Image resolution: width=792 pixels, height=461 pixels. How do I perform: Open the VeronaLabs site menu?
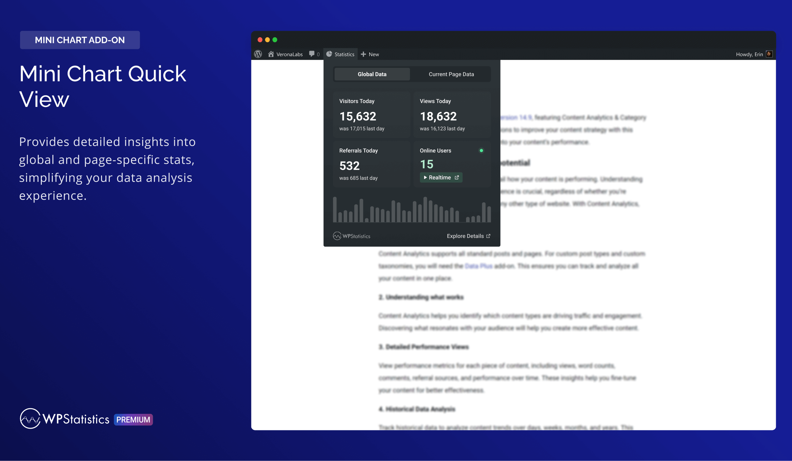tap(285, 54)
